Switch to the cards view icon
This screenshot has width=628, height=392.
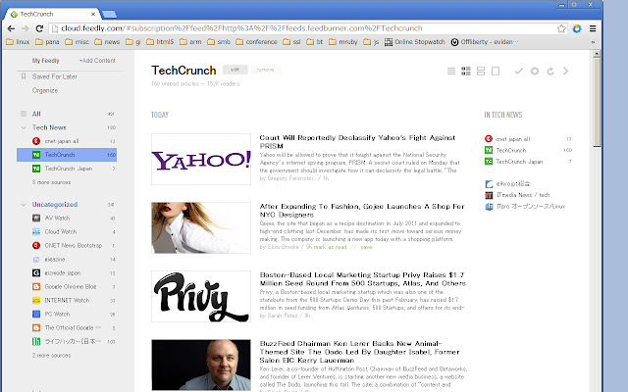click(x=481, y=72)
